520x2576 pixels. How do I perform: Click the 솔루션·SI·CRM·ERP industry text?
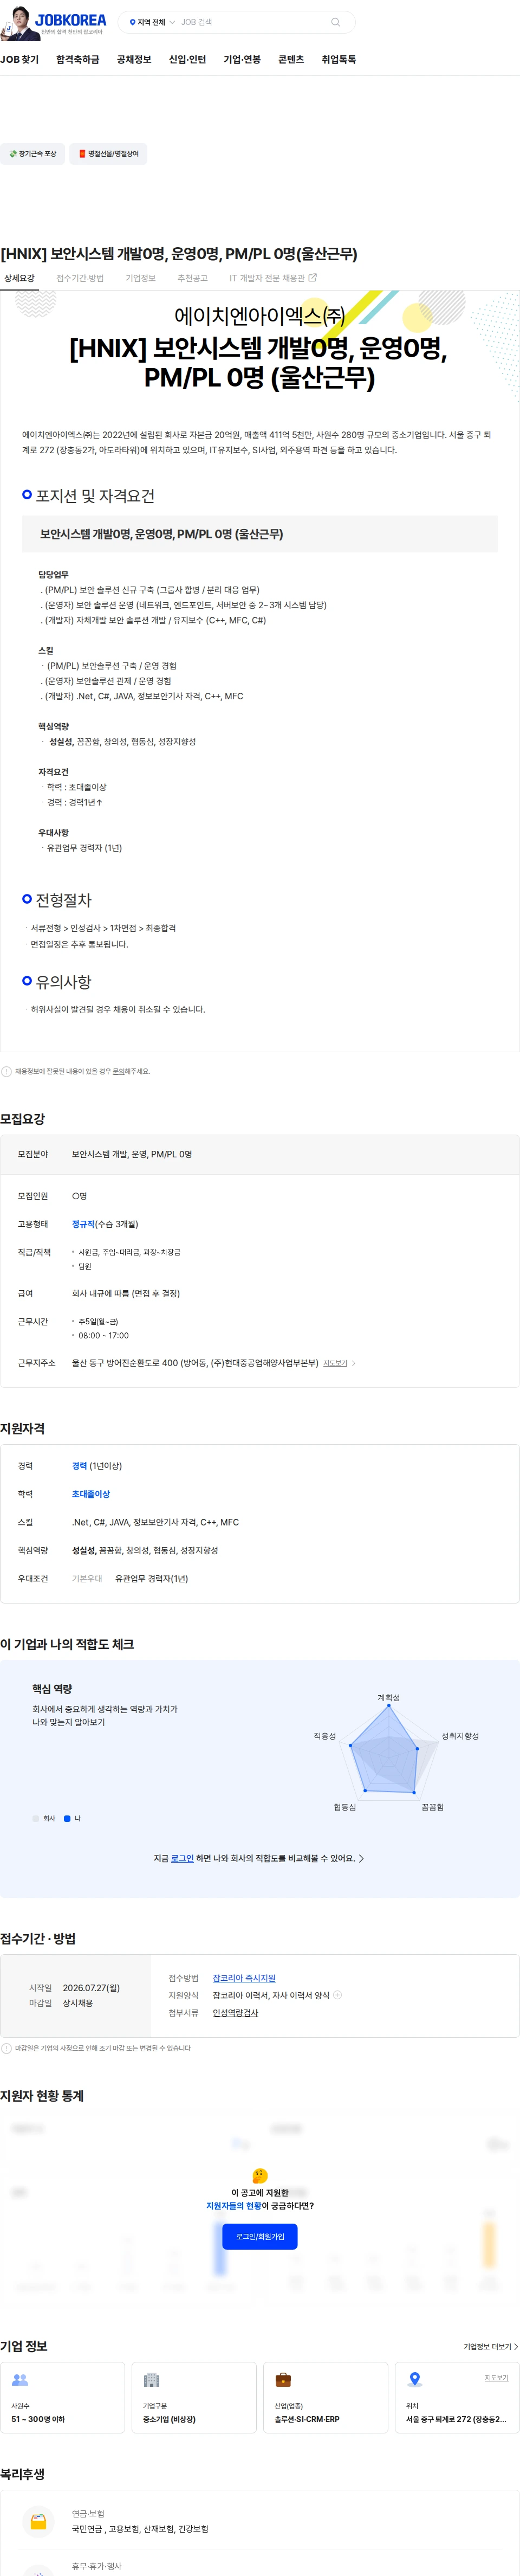pyautogui.click(x=307, y=2419)
